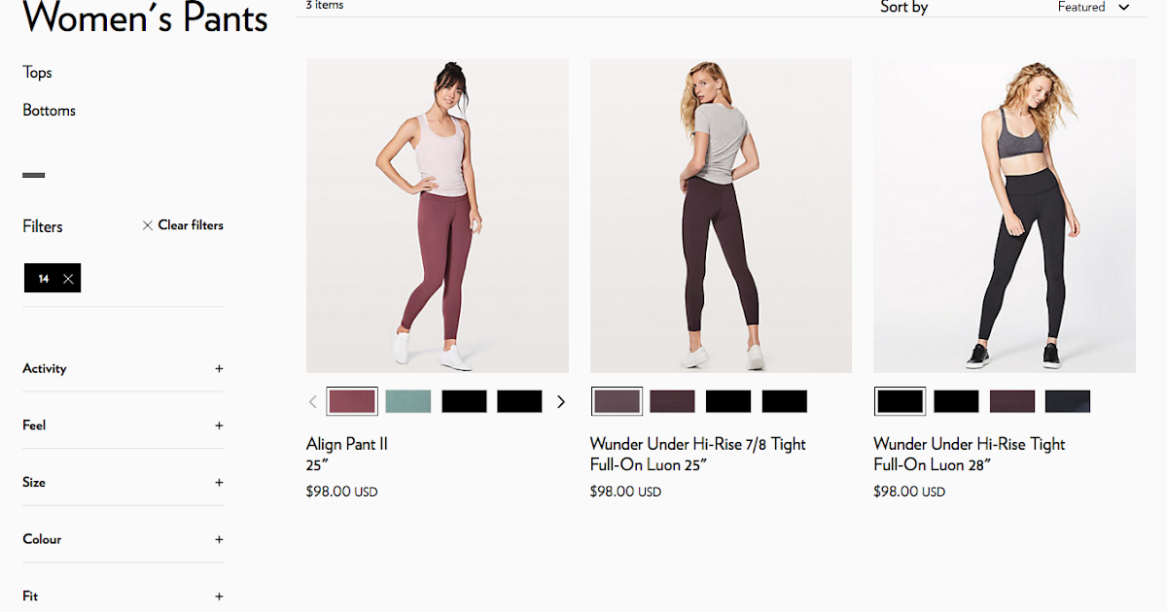Open the Wunder Under Hi-Rise 7/8 Tight page
This screenshot has width=1167, height=612.
click(697, 443)
